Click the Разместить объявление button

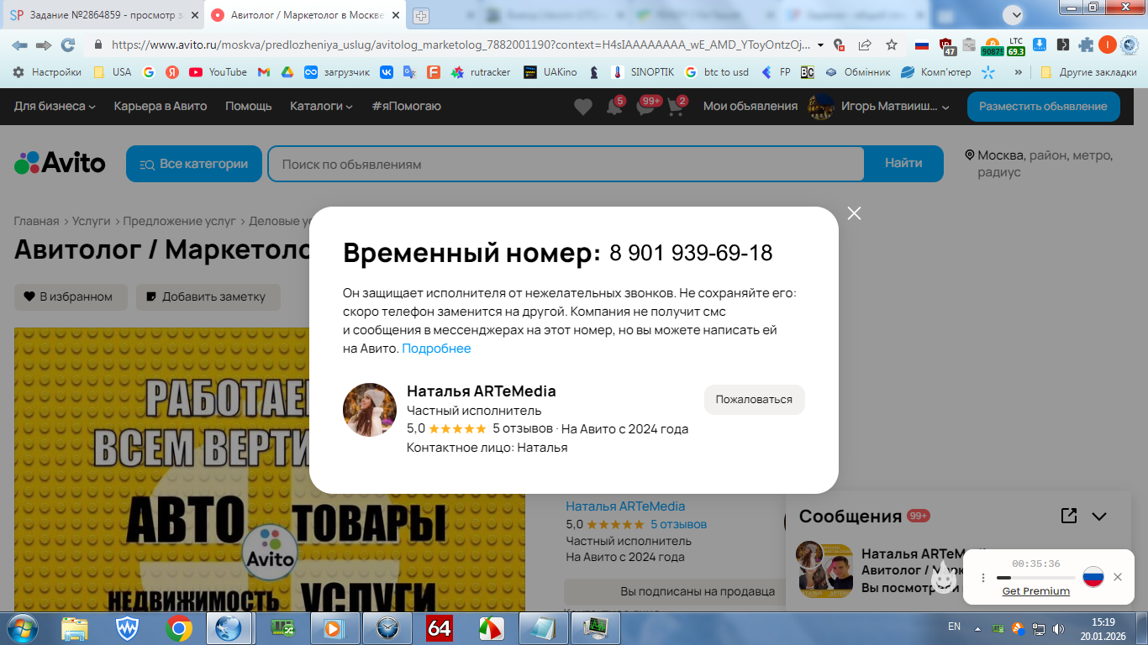tap(1044, 107)
